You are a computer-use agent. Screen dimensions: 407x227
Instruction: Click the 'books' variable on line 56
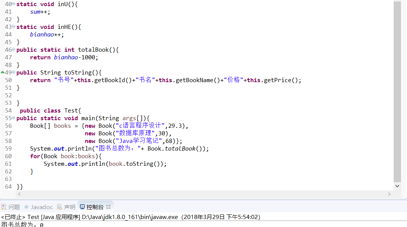62,126
